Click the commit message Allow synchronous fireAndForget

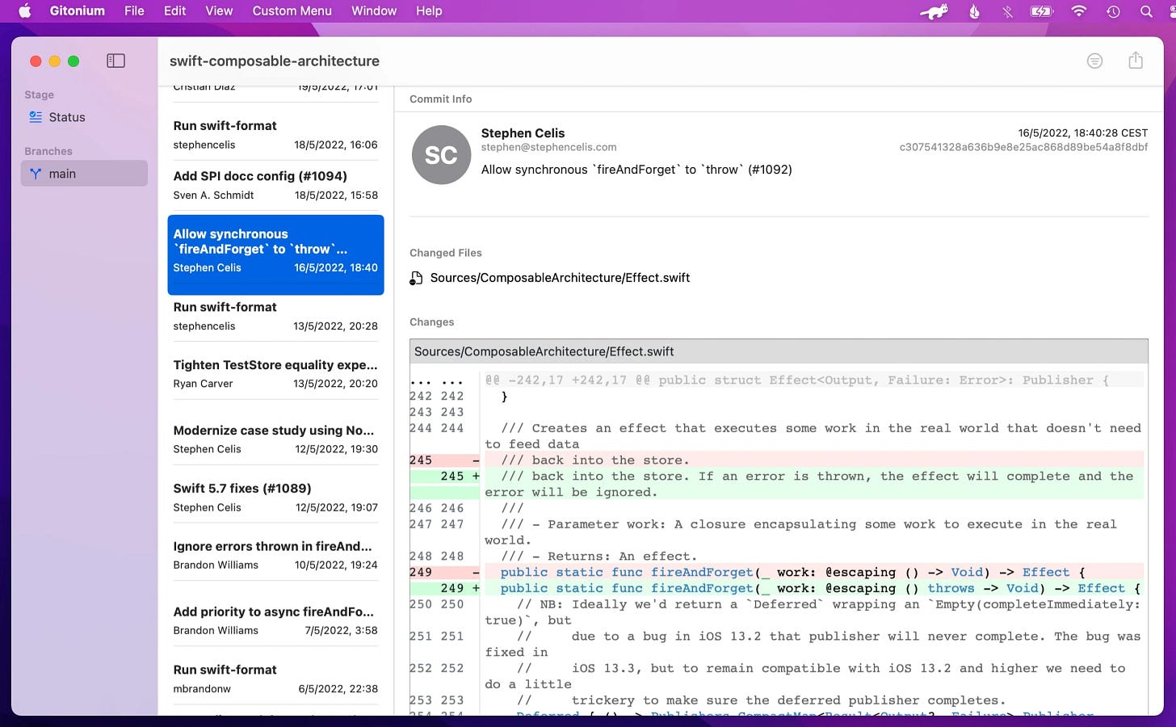[636, 170]
